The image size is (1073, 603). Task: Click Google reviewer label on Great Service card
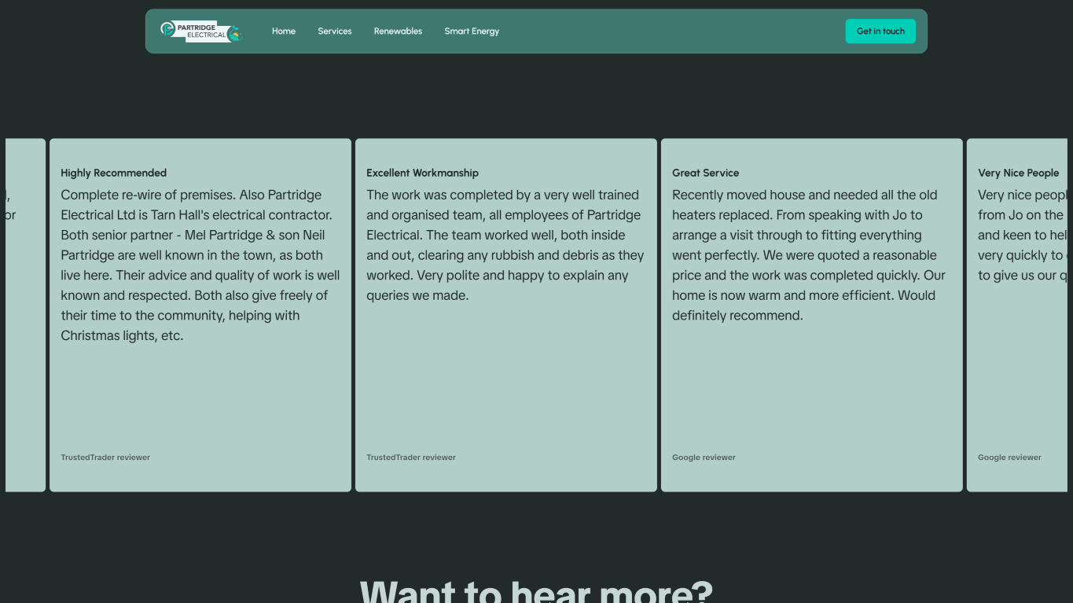point(704,457)
